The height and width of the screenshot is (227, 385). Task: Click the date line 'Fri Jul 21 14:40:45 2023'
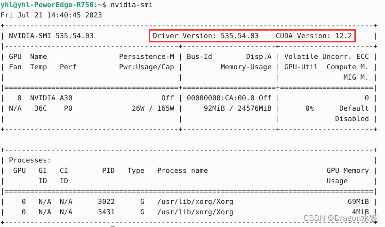51,15
